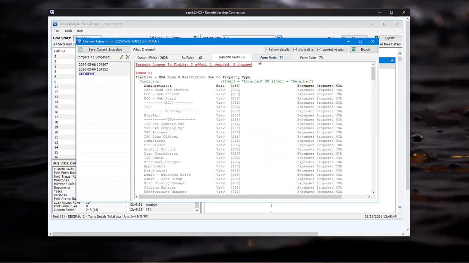Viewport: 469px width, 263px height.
Task: Select Field ID row 12
Action: (64, 92)
